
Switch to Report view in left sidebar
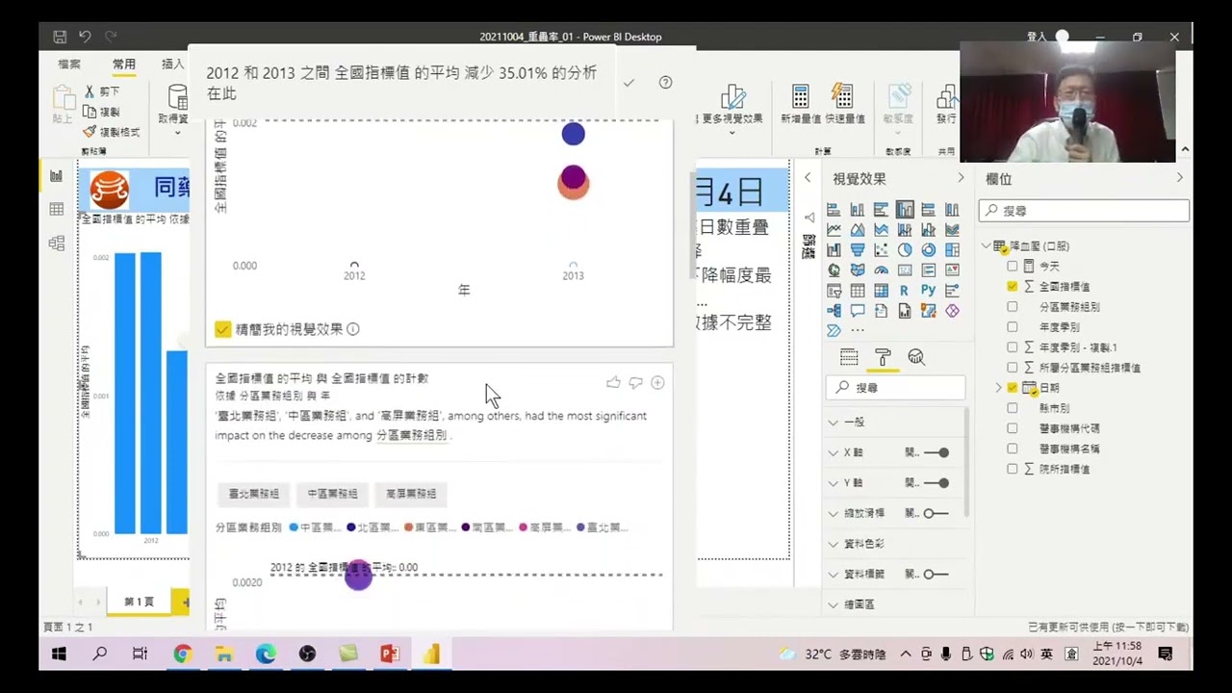pyautogui.click(x=56, y=176)
